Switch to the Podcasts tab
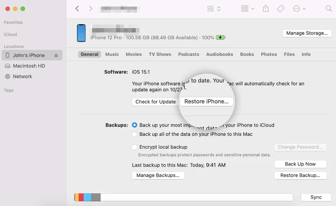The image size is (336, 206). (189, 54)
